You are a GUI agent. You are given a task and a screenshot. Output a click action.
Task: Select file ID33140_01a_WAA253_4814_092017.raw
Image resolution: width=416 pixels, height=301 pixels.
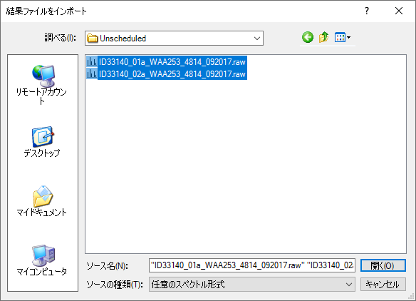[172, 62]
